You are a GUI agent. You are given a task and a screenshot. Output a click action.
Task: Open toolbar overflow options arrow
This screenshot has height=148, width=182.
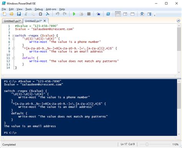(155, 15)
